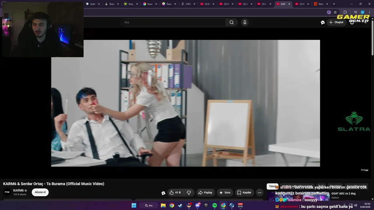Switch to the Giriş browser tab
The height and width of the screenshot is (210, 374).
[x=131, y=4]
